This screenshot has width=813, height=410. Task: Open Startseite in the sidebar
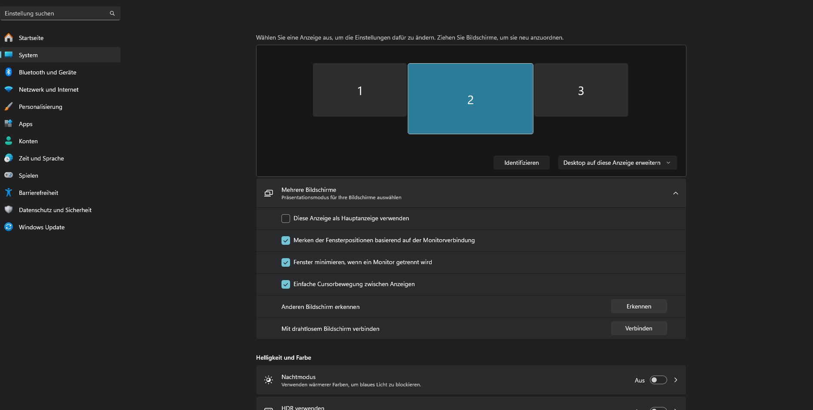pyautogui.click(x=60, y=37)
